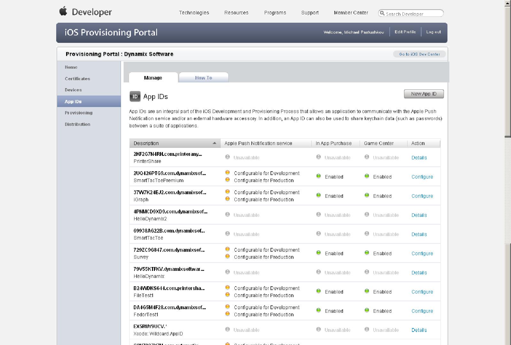Click Apple Push Notification service column header
Viewport: 511px width, 345px height.
tap(266, 143)
